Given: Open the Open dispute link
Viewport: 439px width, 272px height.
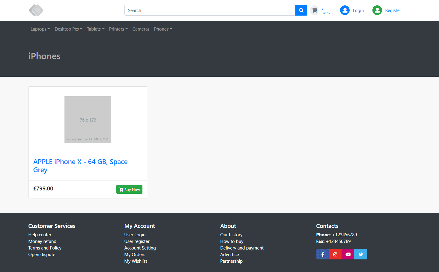Looking at the screenshot, I should pyautogui.click(x=42, y=255).
